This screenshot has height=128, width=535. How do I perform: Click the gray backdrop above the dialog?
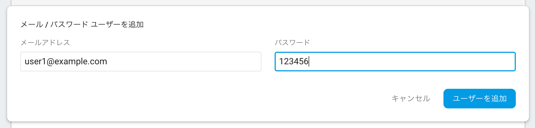pyautogui.click(x=267, y=2)
